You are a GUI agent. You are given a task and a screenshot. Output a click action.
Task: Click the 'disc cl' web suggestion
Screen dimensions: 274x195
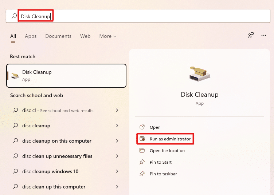(x=66, y=110)
